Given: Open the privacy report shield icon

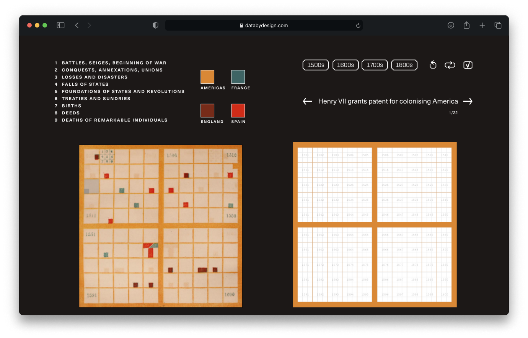Looking at the screenshot, I should pos(155,25).
